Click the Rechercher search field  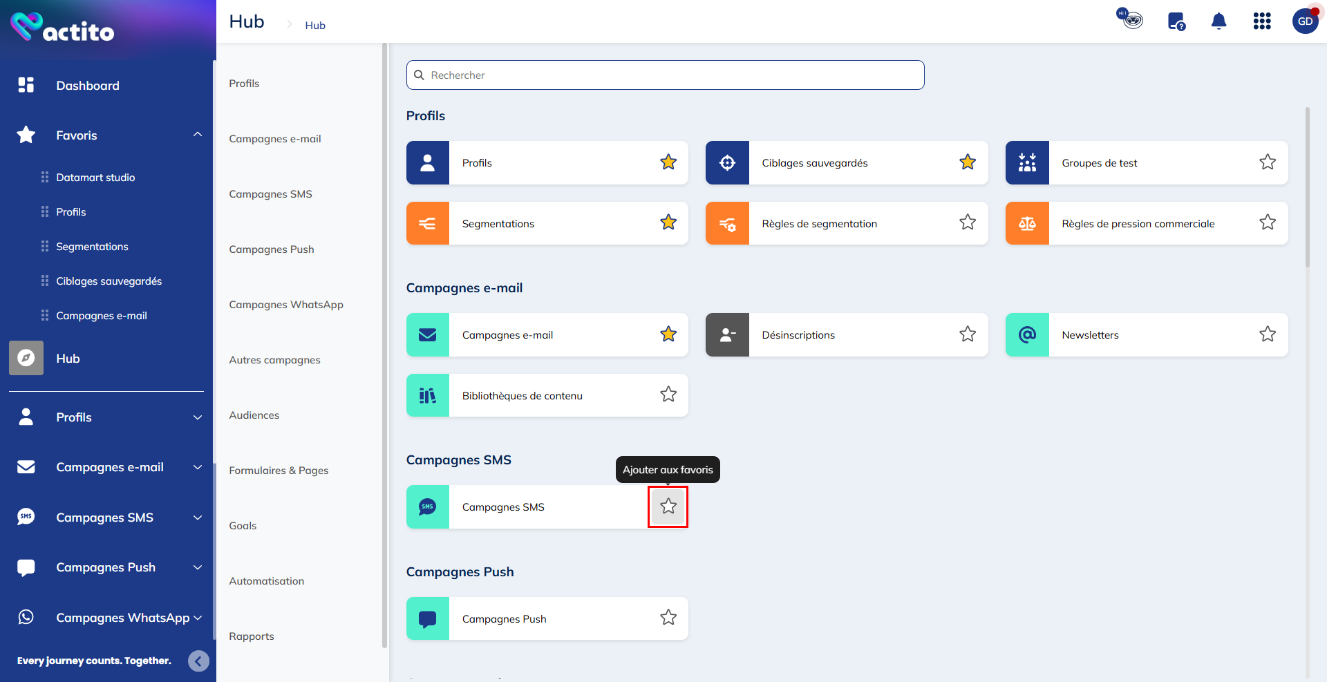[x=665, y=75]
